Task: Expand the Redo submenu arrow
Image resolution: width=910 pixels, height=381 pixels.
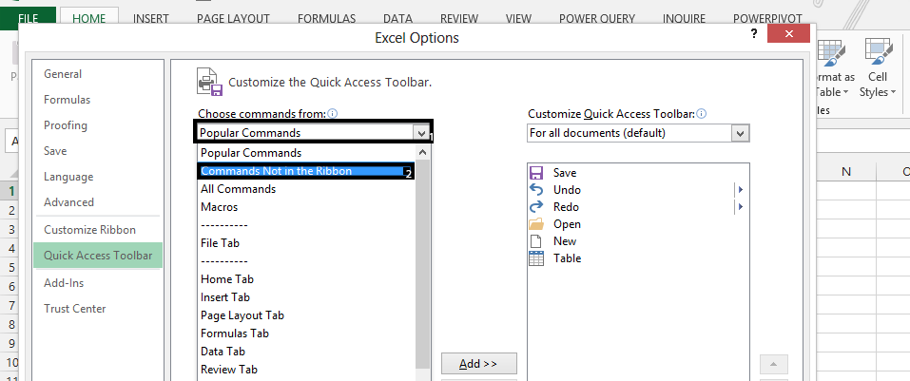Action: click(x=740, y=206)
